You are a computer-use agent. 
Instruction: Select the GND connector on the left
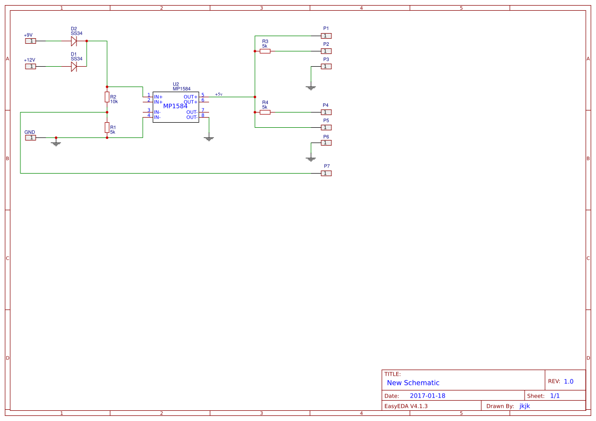[x=30, y=137]
